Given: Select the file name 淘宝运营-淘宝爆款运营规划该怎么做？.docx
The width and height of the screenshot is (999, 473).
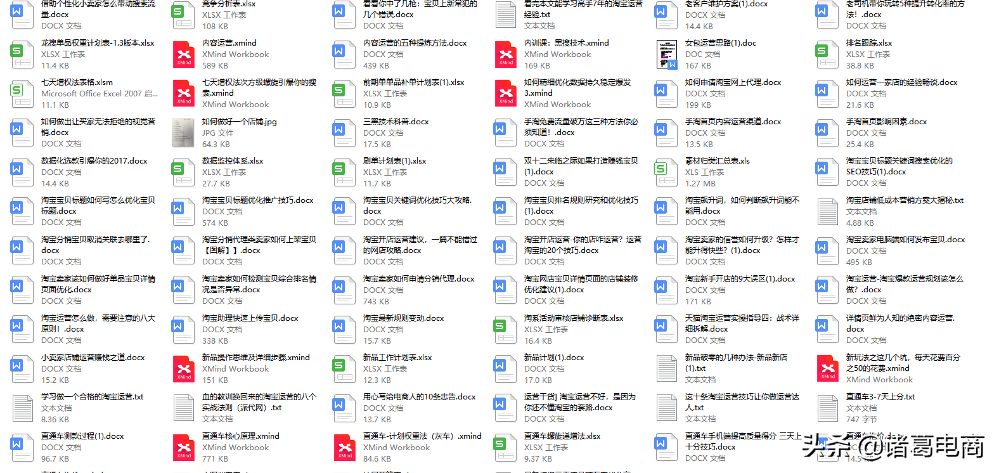Looking at the screenshot, I should pos(905,284).
